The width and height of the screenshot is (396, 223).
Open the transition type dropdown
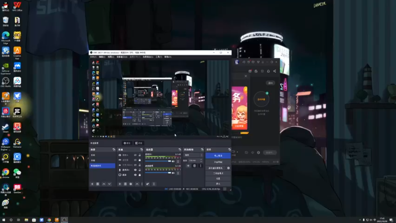(x=194, y=155)
